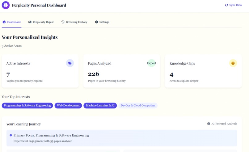Click Pages in your browsing history text
249x152 pixels.
coord(107,81)
